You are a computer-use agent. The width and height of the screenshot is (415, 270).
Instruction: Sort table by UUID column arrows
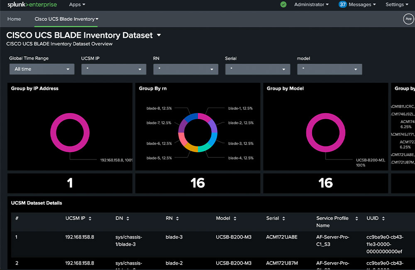383,219
